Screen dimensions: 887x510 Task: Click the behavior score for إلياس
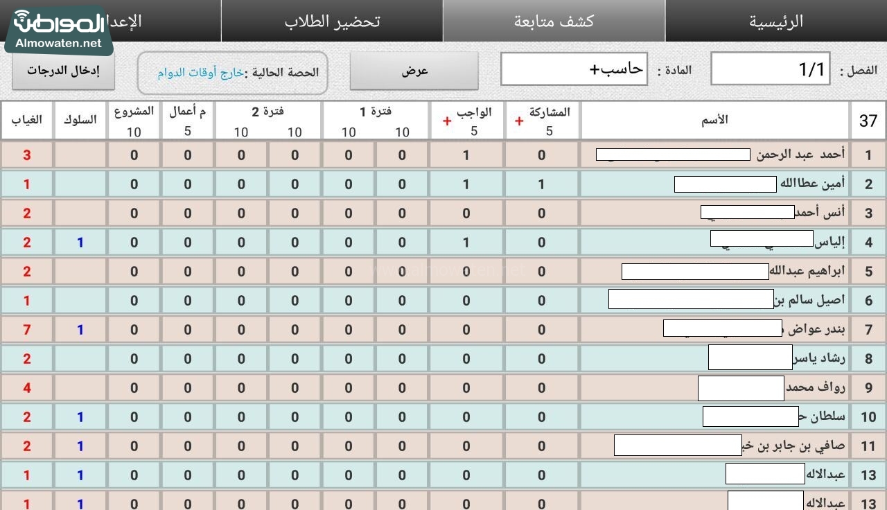coord(80,243)
